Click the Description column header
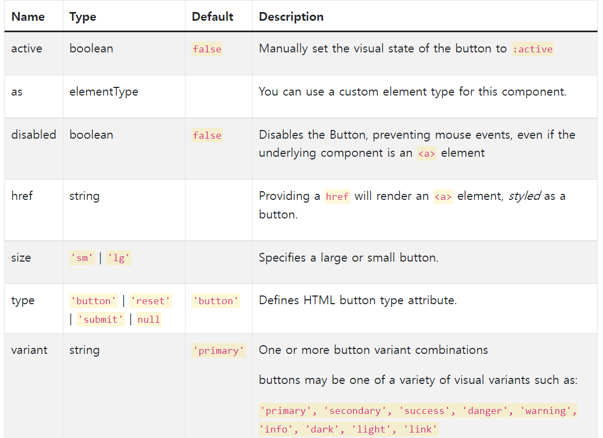The height and width of the screenshot is (438, 603). 291,17
